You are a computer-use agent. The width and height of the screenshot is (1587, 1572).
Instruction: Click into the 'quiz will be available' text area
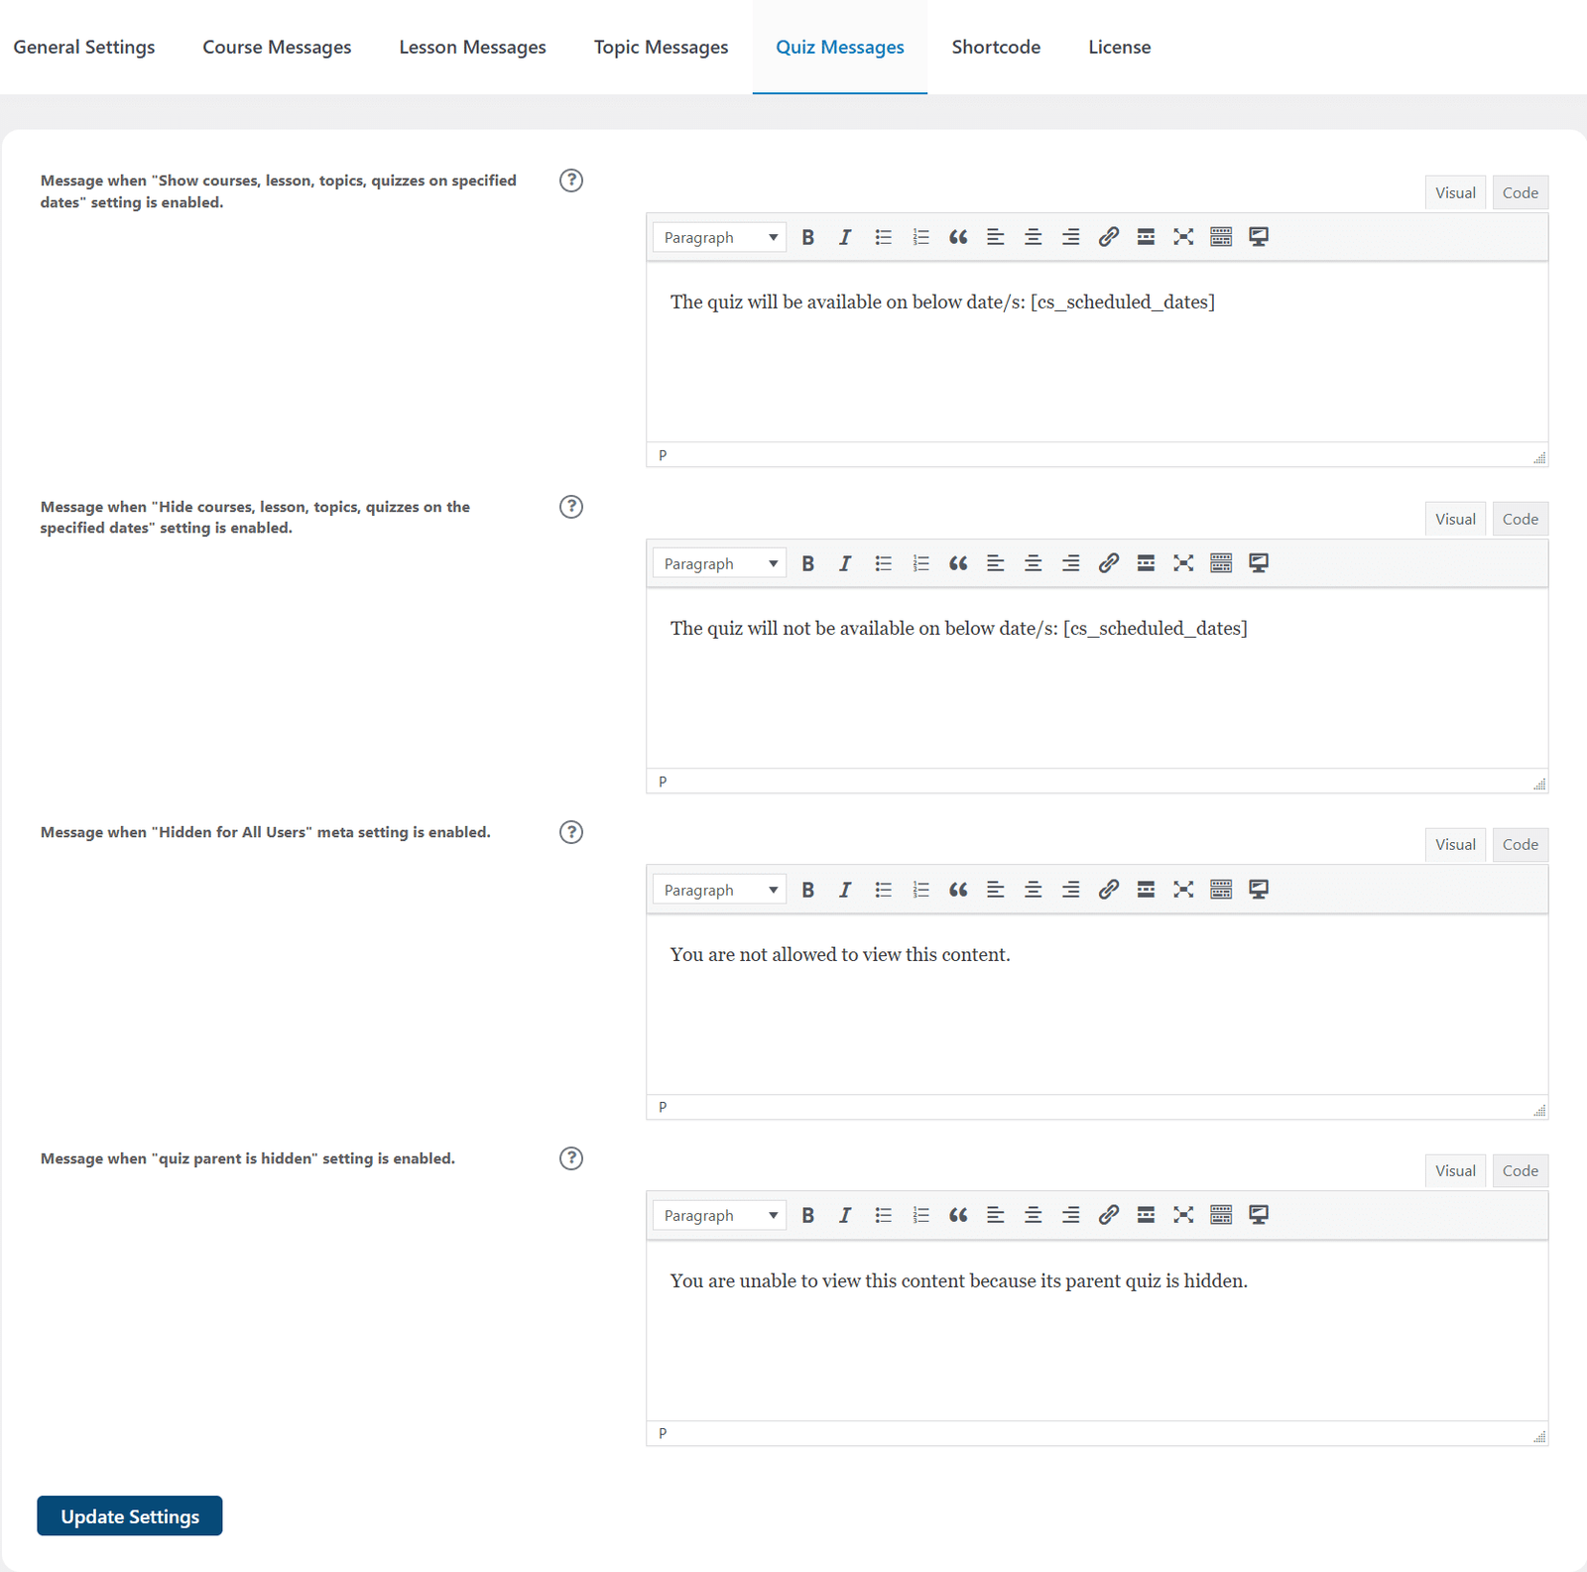click(1097, 352)
